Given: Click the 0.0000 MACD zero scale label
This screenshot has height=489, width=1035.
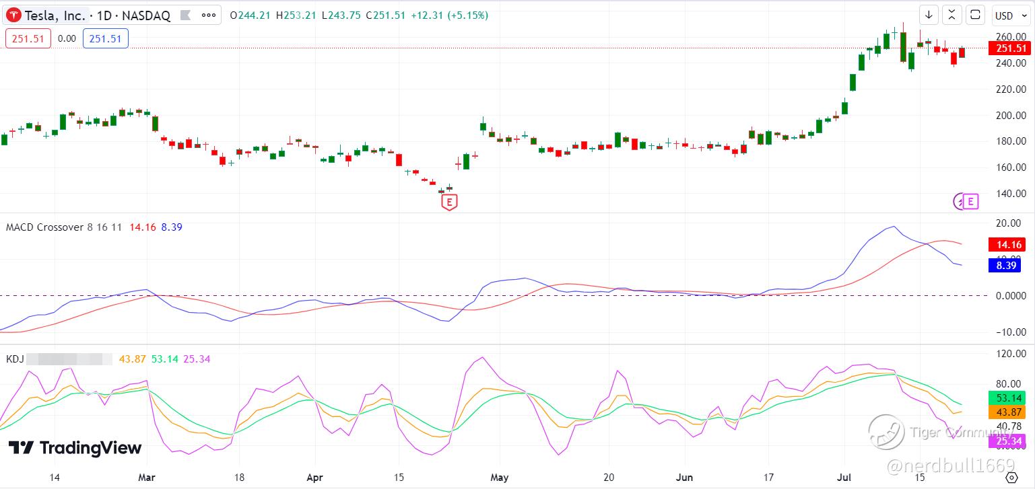Looking at the screenshot, I should click(x=1010, y=295).
